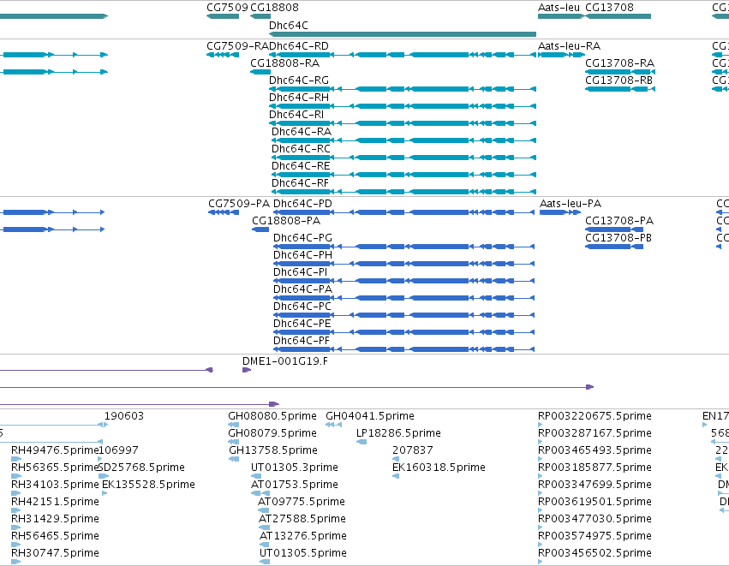729x566 pixels.
Task: Click EST UT01305.3prime label
Action: click(295, 468)
